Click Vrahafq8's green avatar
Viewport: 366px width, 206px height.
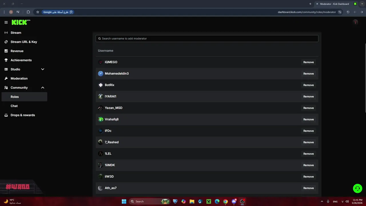[x=100, y=119]
